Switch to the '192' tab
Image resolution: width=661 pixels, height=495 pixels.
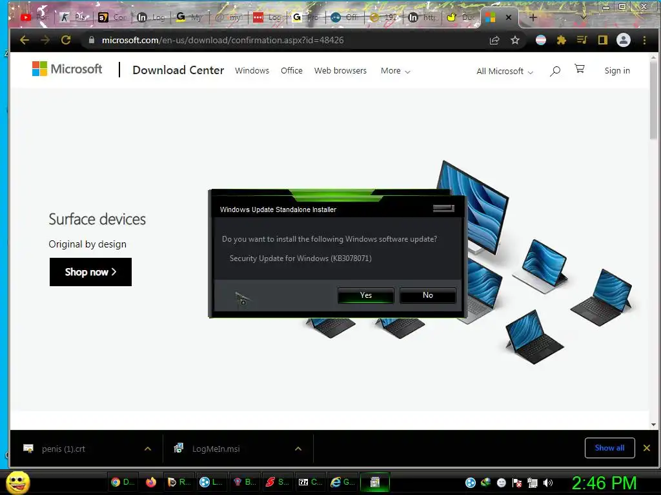383,17
